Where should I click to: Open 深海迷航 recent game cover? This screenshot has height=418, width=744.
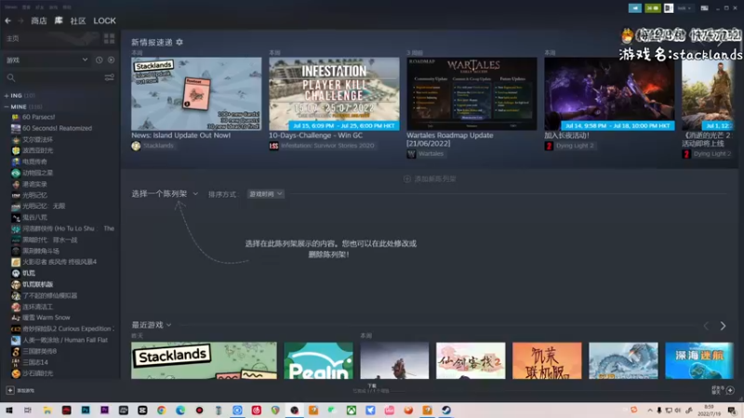[x=699, y=360]
